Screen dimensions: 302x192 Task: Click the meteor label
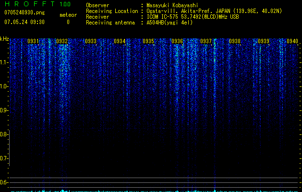(x=68, y=15)
